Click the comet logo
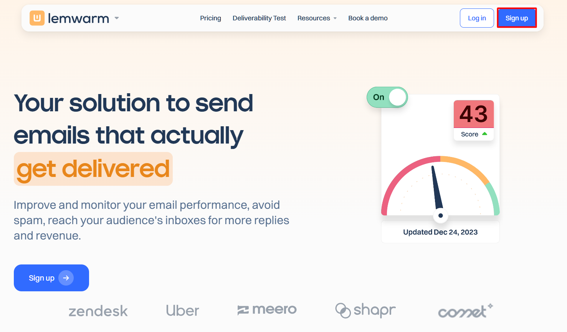Screen dimensions: 567x332 coord(465,311)
